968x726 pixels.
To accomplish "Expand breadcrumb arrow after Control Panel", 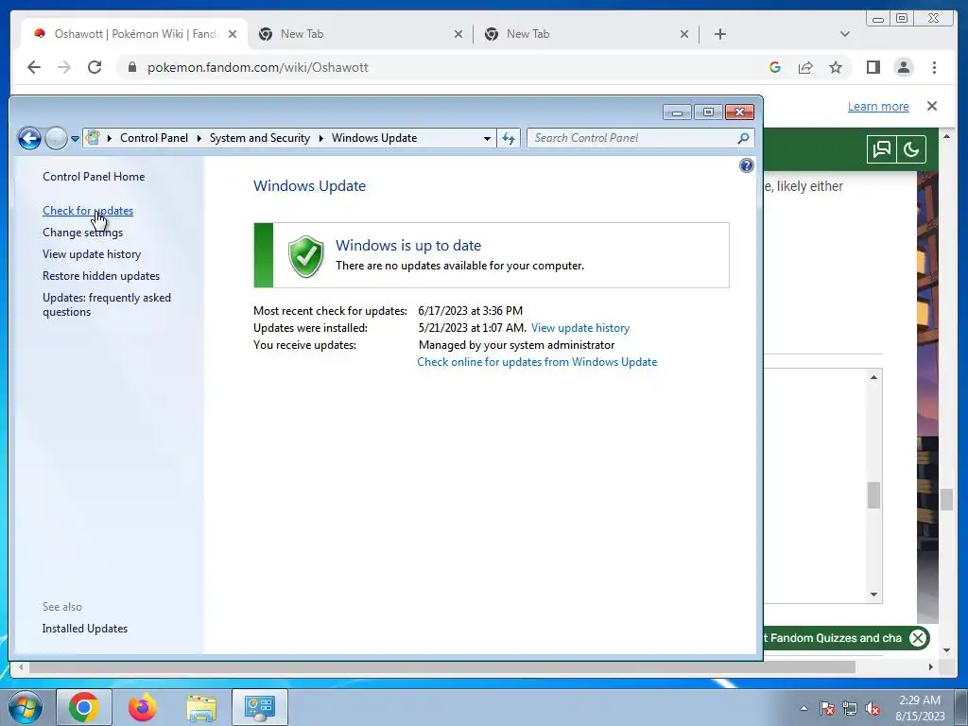I will tap(199, 138).
